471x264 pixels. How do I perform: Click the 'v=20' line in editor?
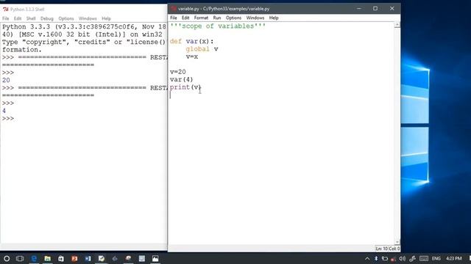click(x=178, y=72)
